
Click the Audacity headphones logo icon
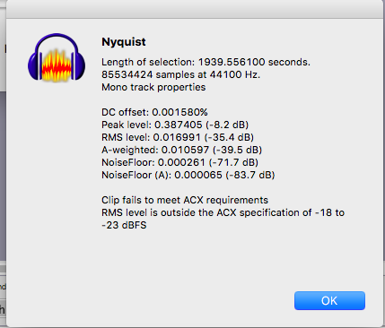coord(57,57)
